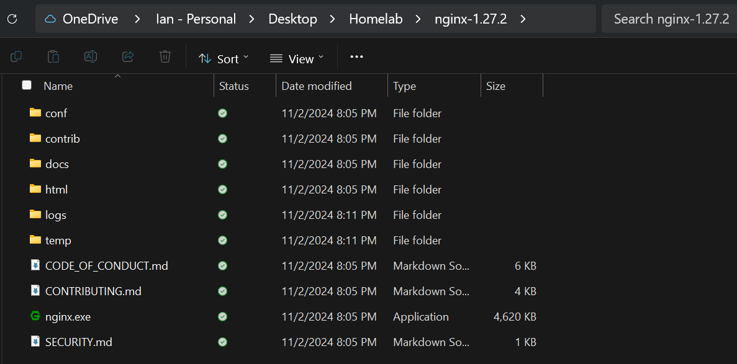Expand the chevron after Ian - Personal
Image resolution: width=737 pixels, height=364 pixels.
point(252,19)
